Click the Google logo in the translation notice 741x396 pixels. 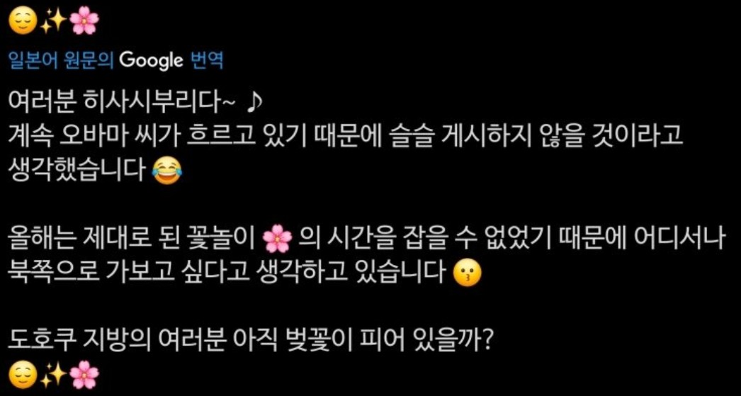click(x=151, y=61)
